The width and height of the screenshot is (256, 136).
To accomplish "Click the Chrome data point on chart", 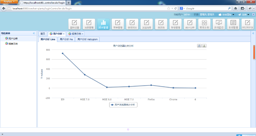I will coord(173,88).
